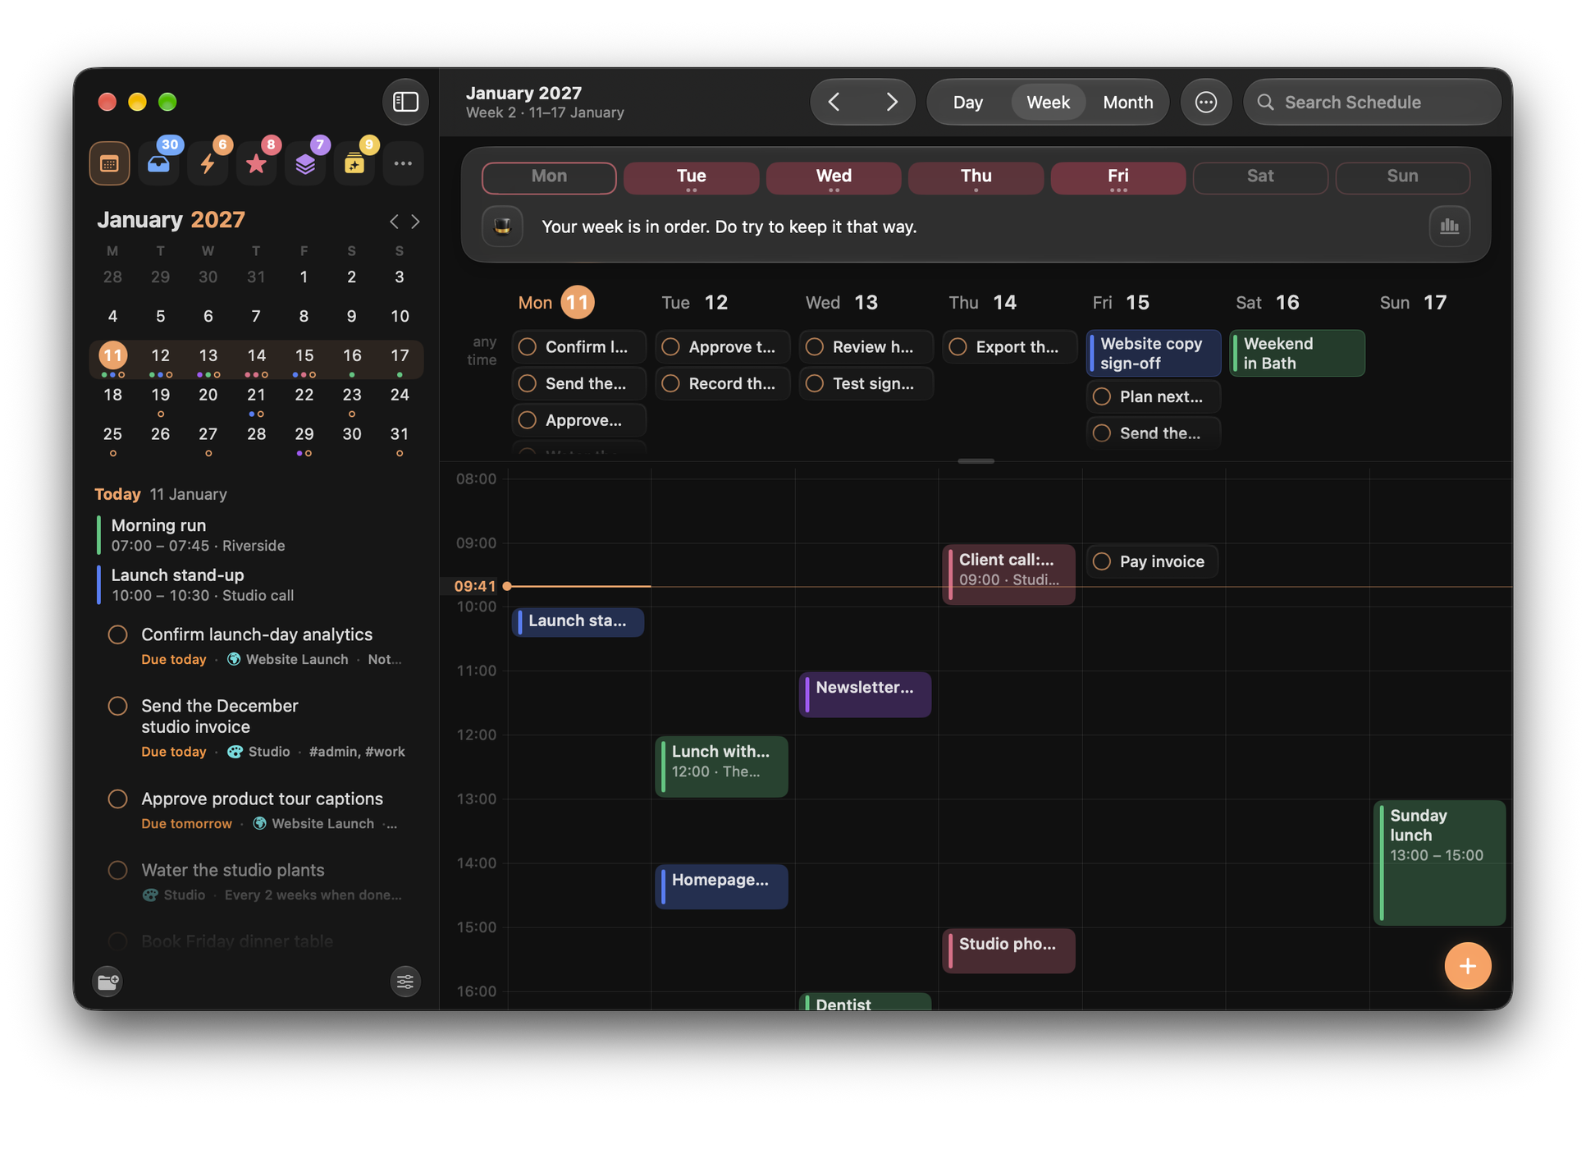Click the butler hat assistant icon
Screen dimensions: 1586x1149
tap(502, 227)
